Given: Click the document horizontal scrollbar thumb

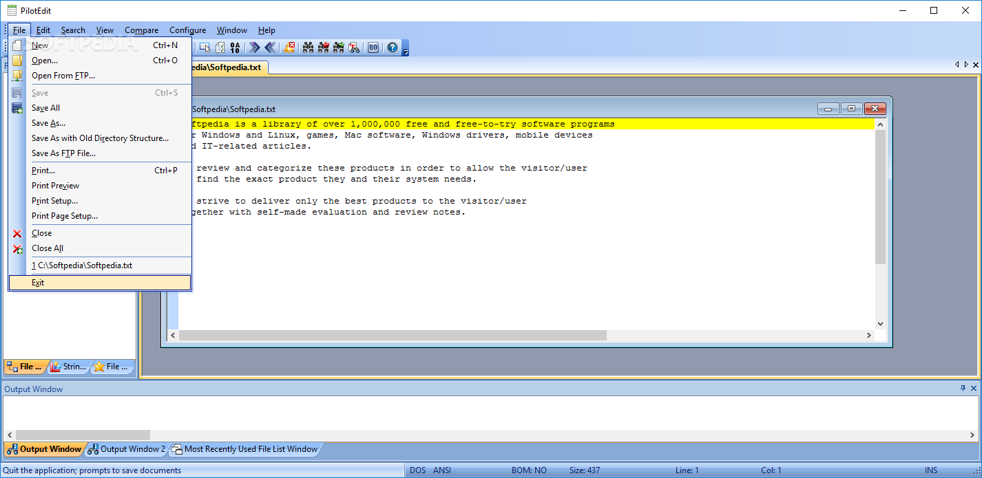Looking at the screenshot, I should [393, 335].
